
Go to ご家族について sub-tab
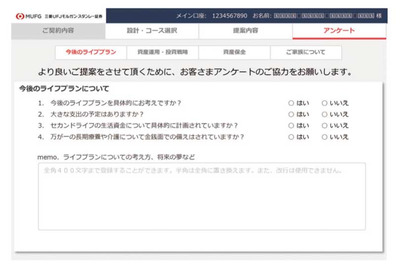click(306, 52)
